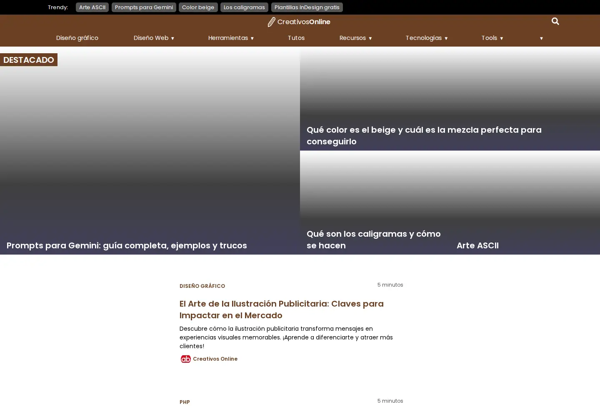Viewport: 600px width, 416px height.
Task: Expand the Diseño Web dropdown arrow
Action: tap(172, 38)
